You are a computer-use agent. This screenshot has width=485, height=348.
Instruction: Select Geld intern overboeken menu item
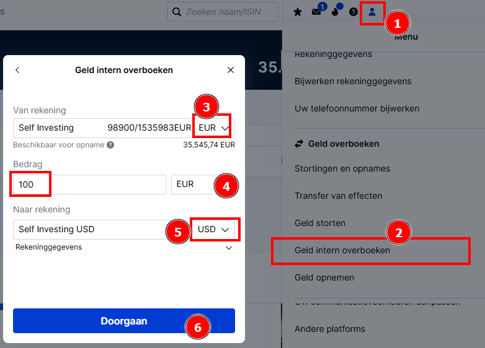(x=342, y=250)
